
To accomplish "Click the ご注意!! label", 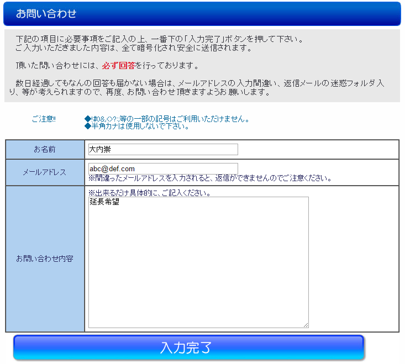I will pyautogui.click(x=44, y=119).
